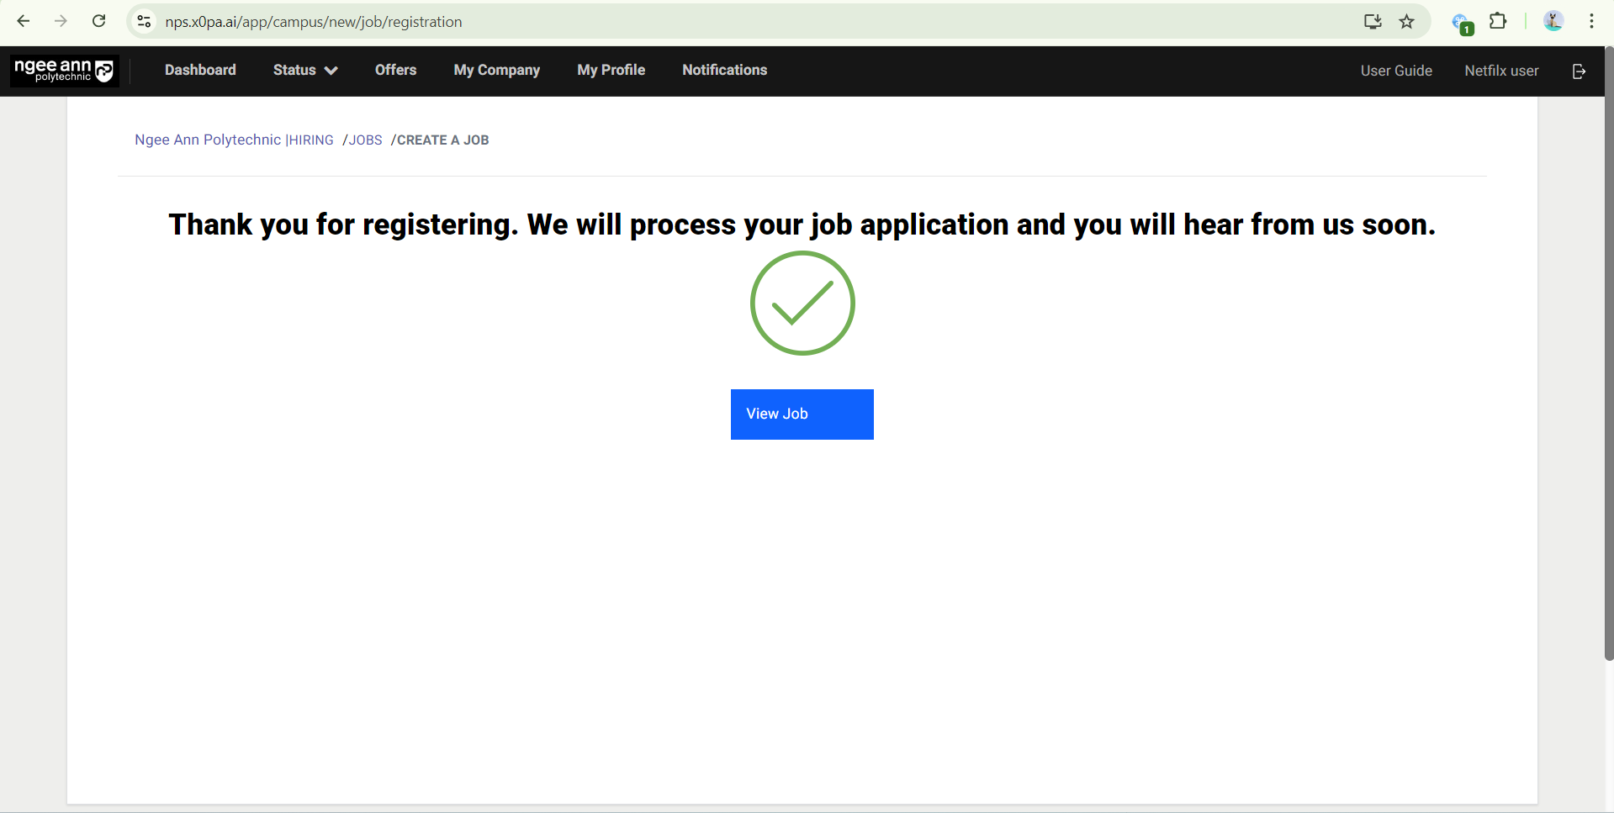Click the JOBS breadcrumb link
The image size is (1614, 813).
point(365,140)
